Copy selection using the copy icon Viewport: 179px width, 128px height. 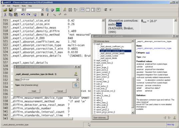(x=11, y=15)
